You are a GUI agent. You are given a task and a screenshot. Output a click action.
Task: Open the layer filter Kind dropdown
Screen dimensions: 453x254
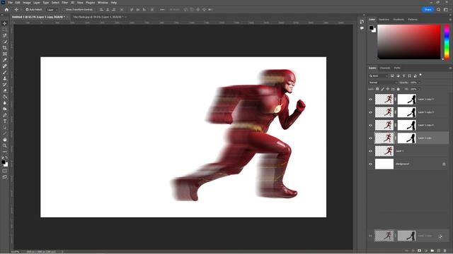(378, 75)
